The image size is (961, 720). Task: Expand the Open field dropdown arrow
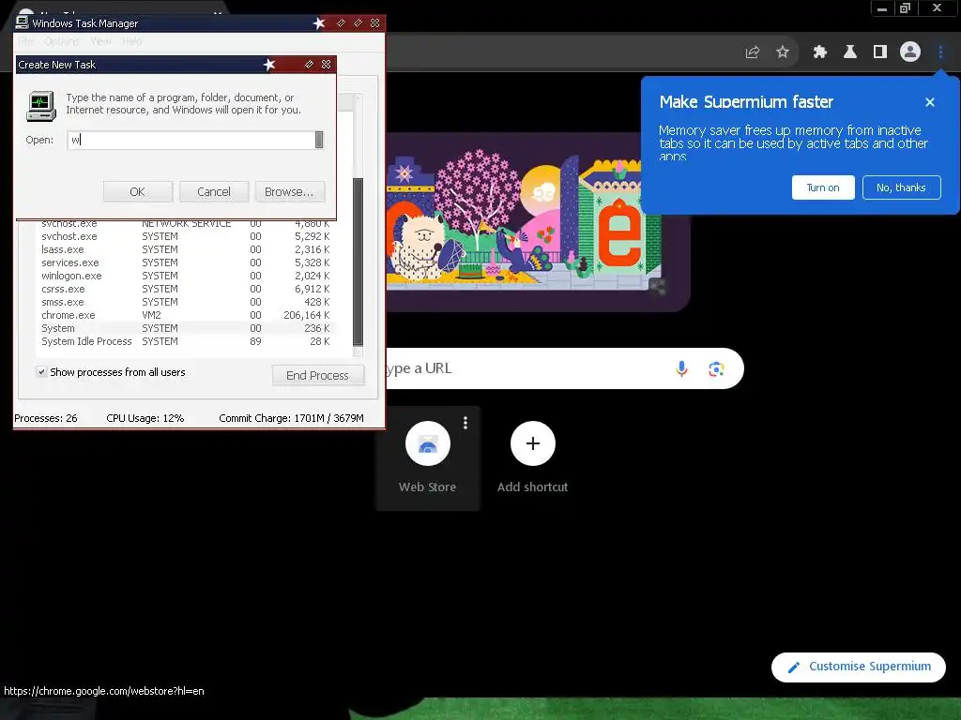[x=319, y=140]
